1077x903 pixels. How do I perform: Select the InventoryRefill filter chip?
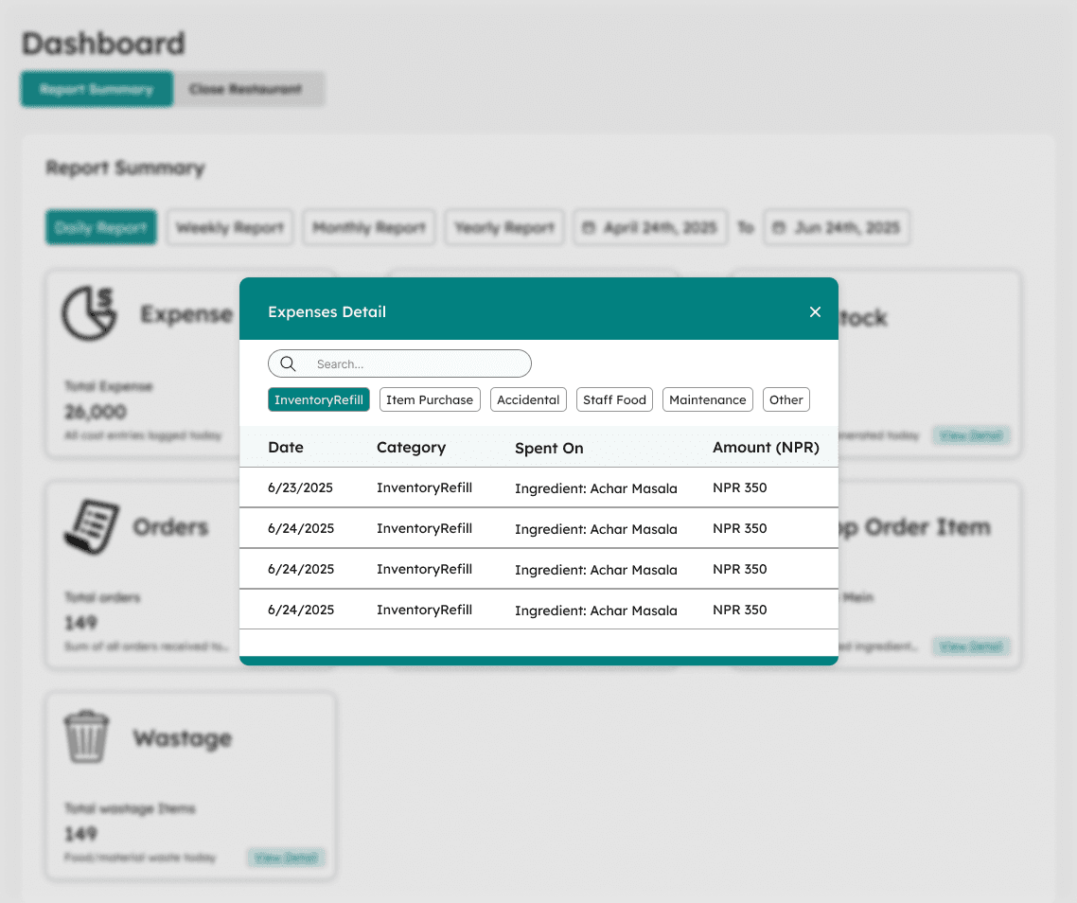319,400
